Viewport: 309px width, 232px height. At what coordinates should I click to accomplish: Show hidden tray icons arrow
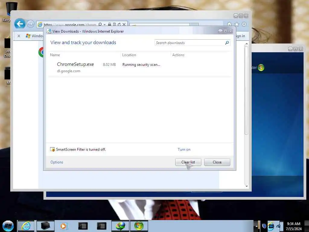[256, 226]
